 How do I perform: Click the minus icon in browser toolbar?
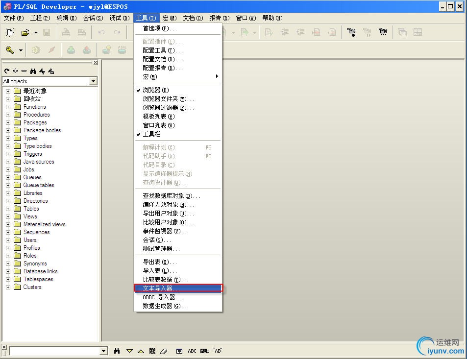pyautogui.click(x=24, y=71)
